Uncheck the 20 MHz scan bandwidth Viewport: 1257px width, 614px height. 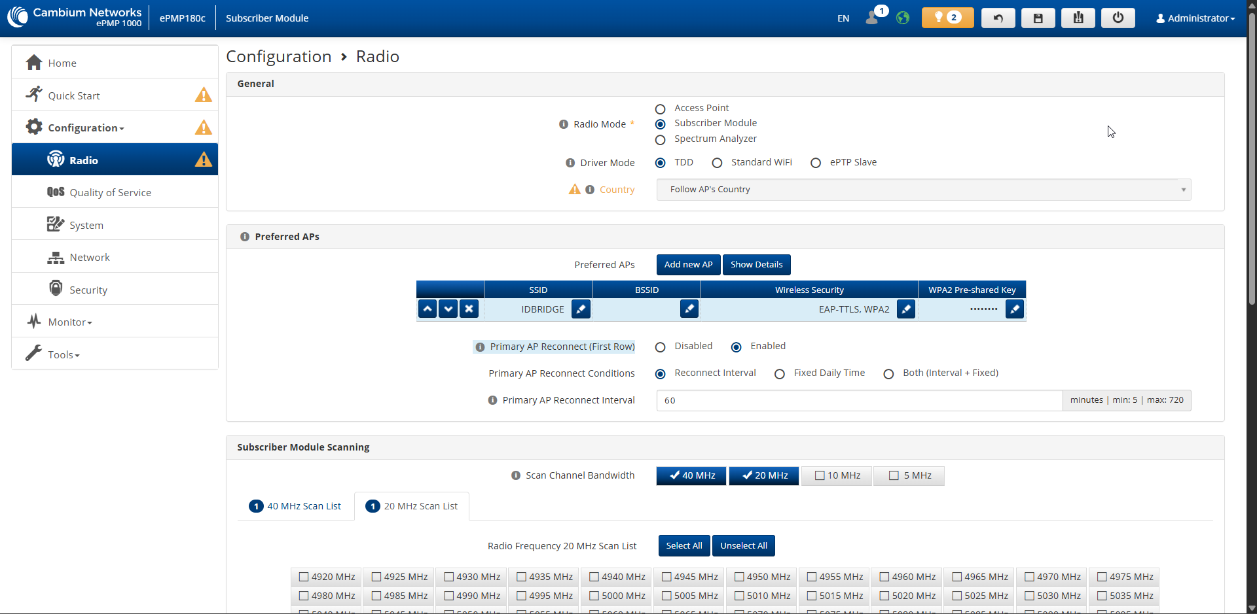click(764, 475)
